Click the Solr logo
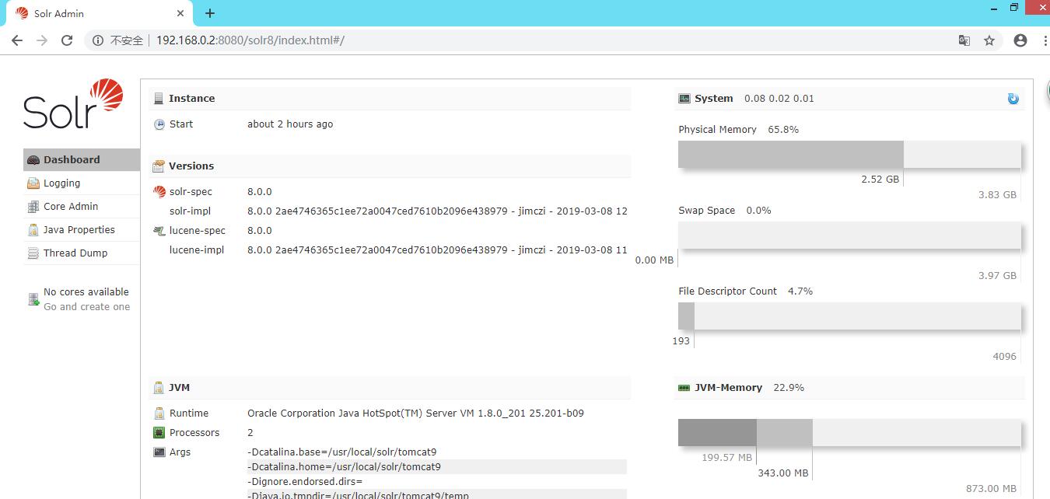The width and height of the screenshot is (1050, 499). coord(73,103)
